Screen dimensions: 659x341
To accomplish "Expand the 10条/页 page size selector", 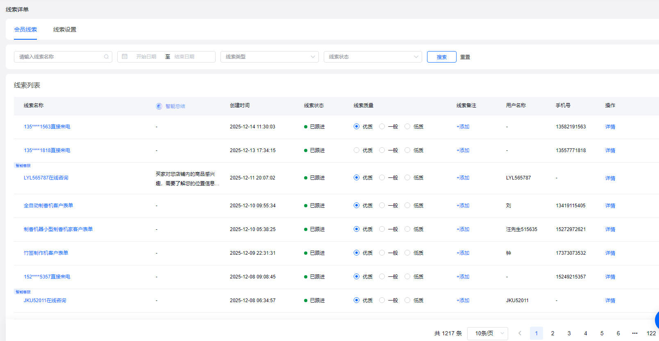I will (x=487, y=333).
